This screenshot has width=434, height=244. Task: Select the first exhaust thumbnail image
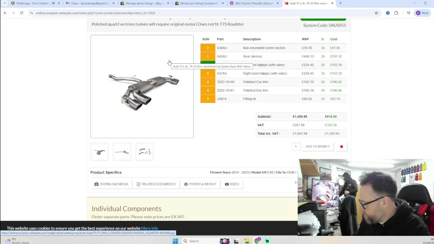tap(99, 152)
